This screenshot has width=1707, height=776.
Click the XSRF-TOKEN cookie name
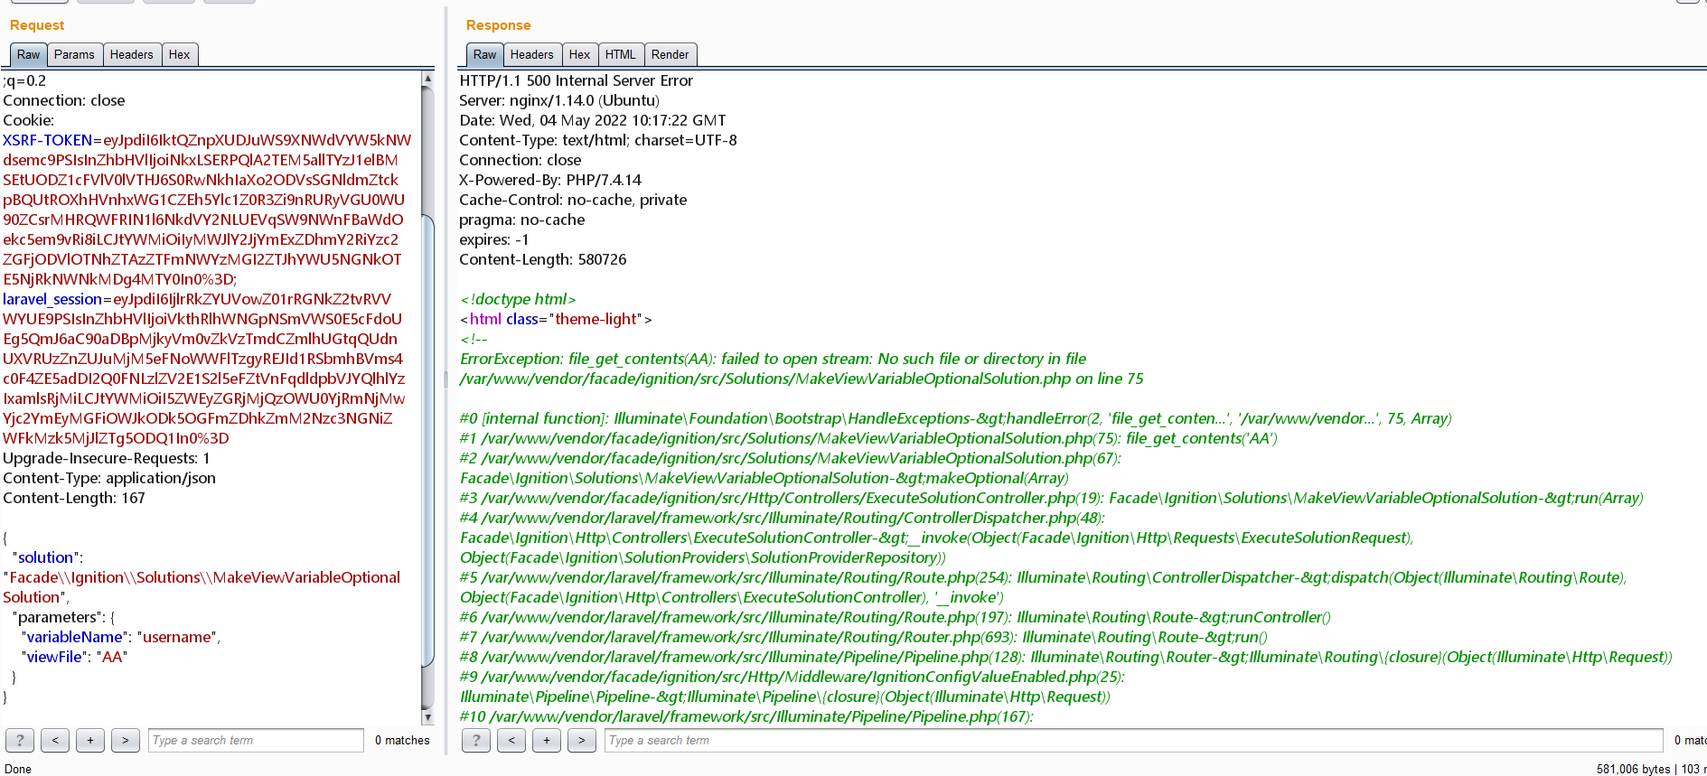pyautogui.click(x=47, y=140)
